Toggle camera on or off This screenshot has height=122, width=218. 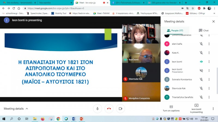120,109
